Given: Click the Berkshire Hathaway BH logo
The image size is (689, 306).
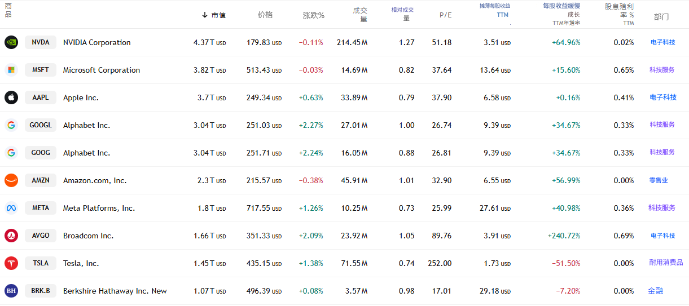Looking at the screenshot, I should pyautogui.click(x=11, y=291).
